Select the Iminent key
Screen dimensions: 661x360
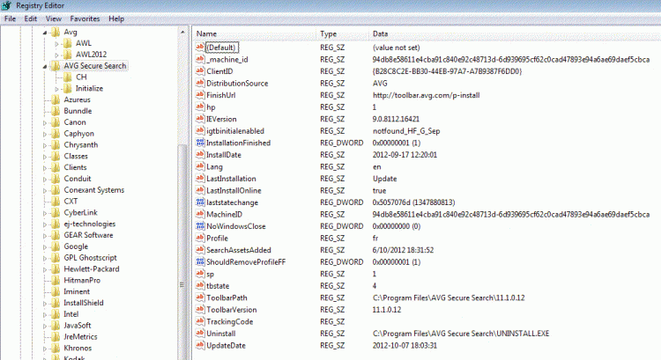[x=77, y=291]
